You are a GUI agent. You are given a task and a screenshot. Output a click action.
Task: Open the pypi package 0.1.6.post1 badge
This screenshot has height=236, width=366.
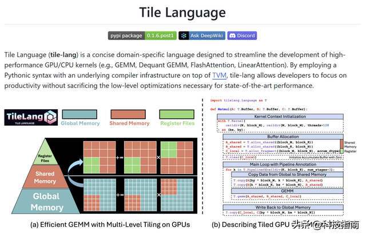tap(142, 35)
